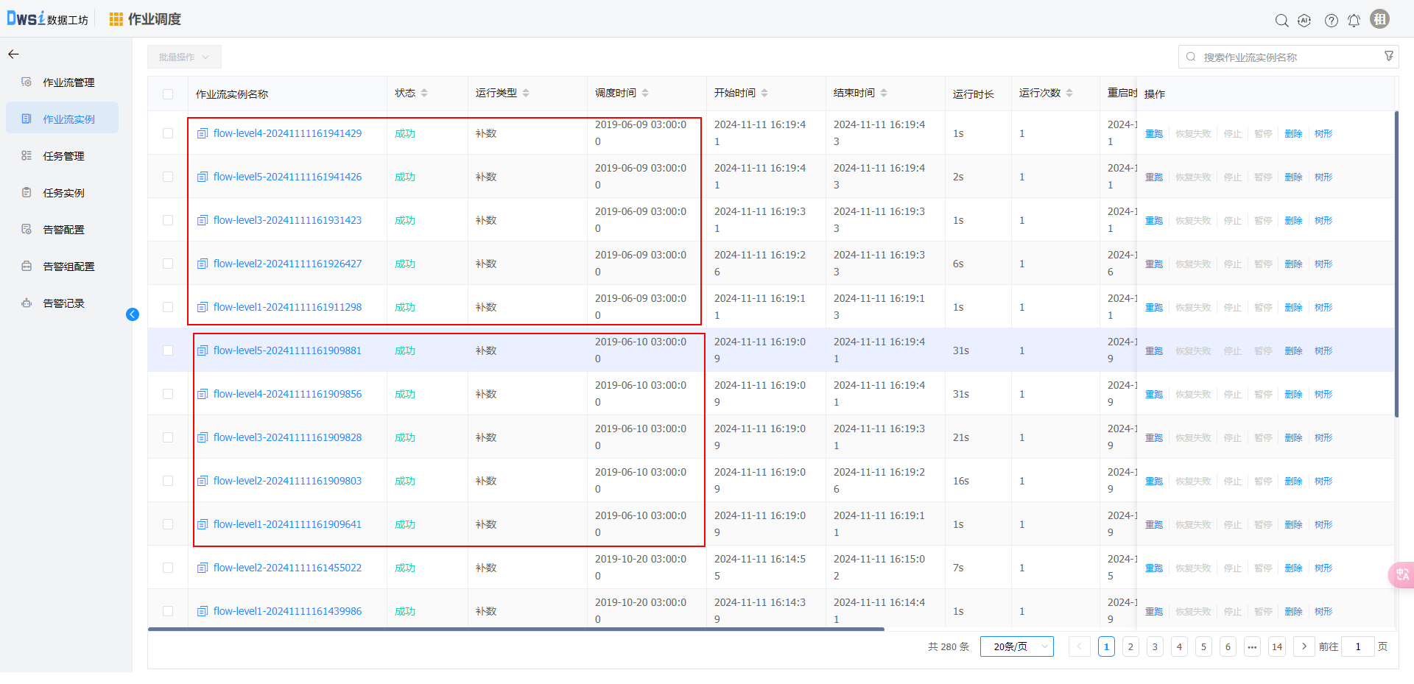The height and width of the screenshot is (684, 1414).
Task: Click the filter funnel icon in search box
Action: point(1389,57)
